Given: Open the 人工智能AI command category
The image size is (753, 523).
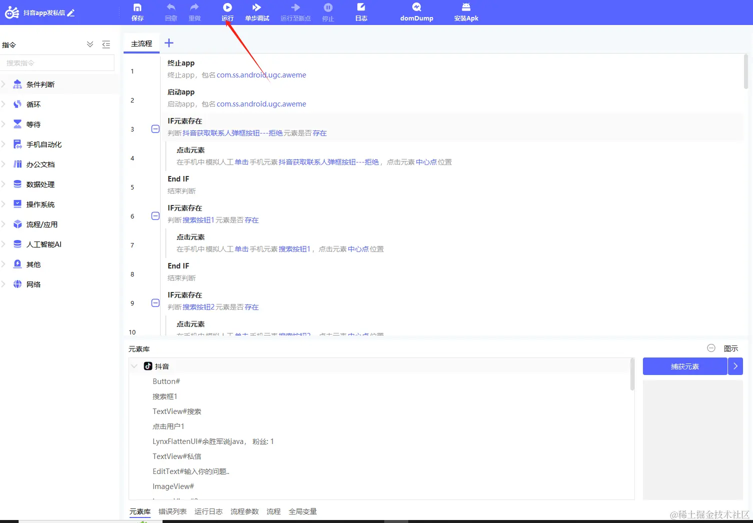Looking at the screenshot, I should point(60,244).
